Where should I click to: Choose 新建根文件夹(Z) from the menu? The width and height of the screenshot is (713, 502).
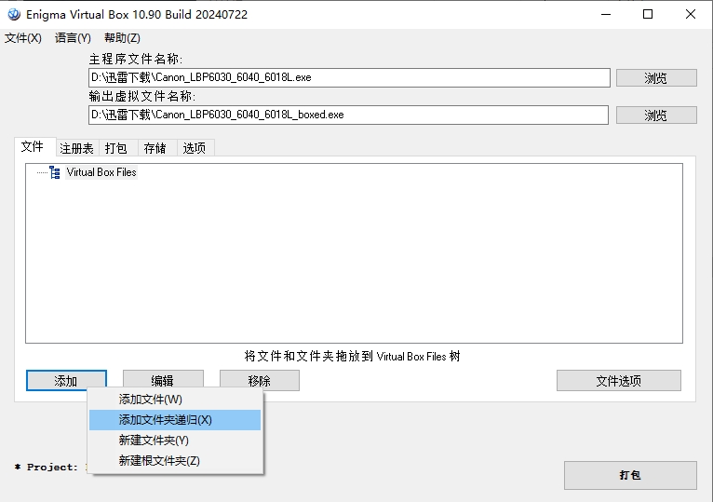coord(159,461)
